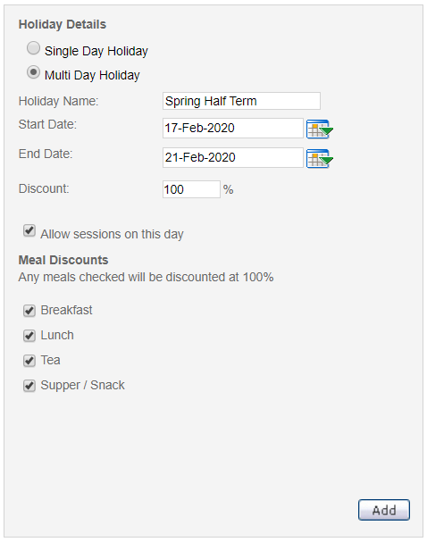Select the Single Day Holiday radio button

34,48
